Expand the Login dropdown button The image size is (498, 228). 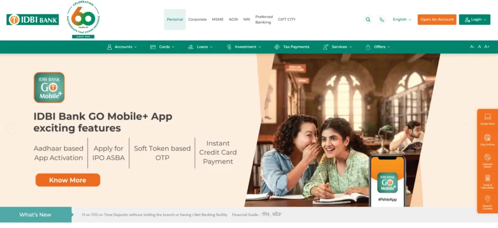(475, 19)
